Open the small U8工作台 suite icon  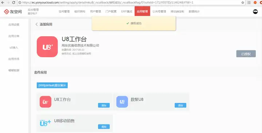45,102
